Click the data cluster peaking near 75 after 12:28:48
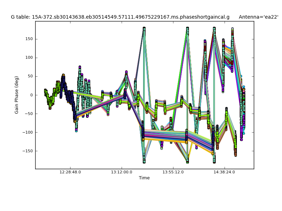282x211 pixels. tap(80, 70)
